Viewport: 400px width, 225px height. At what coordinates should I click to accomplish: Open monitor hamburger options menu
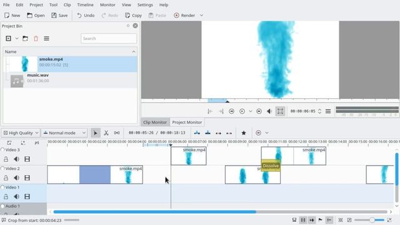pyautogui.click(x=328, y=111)
